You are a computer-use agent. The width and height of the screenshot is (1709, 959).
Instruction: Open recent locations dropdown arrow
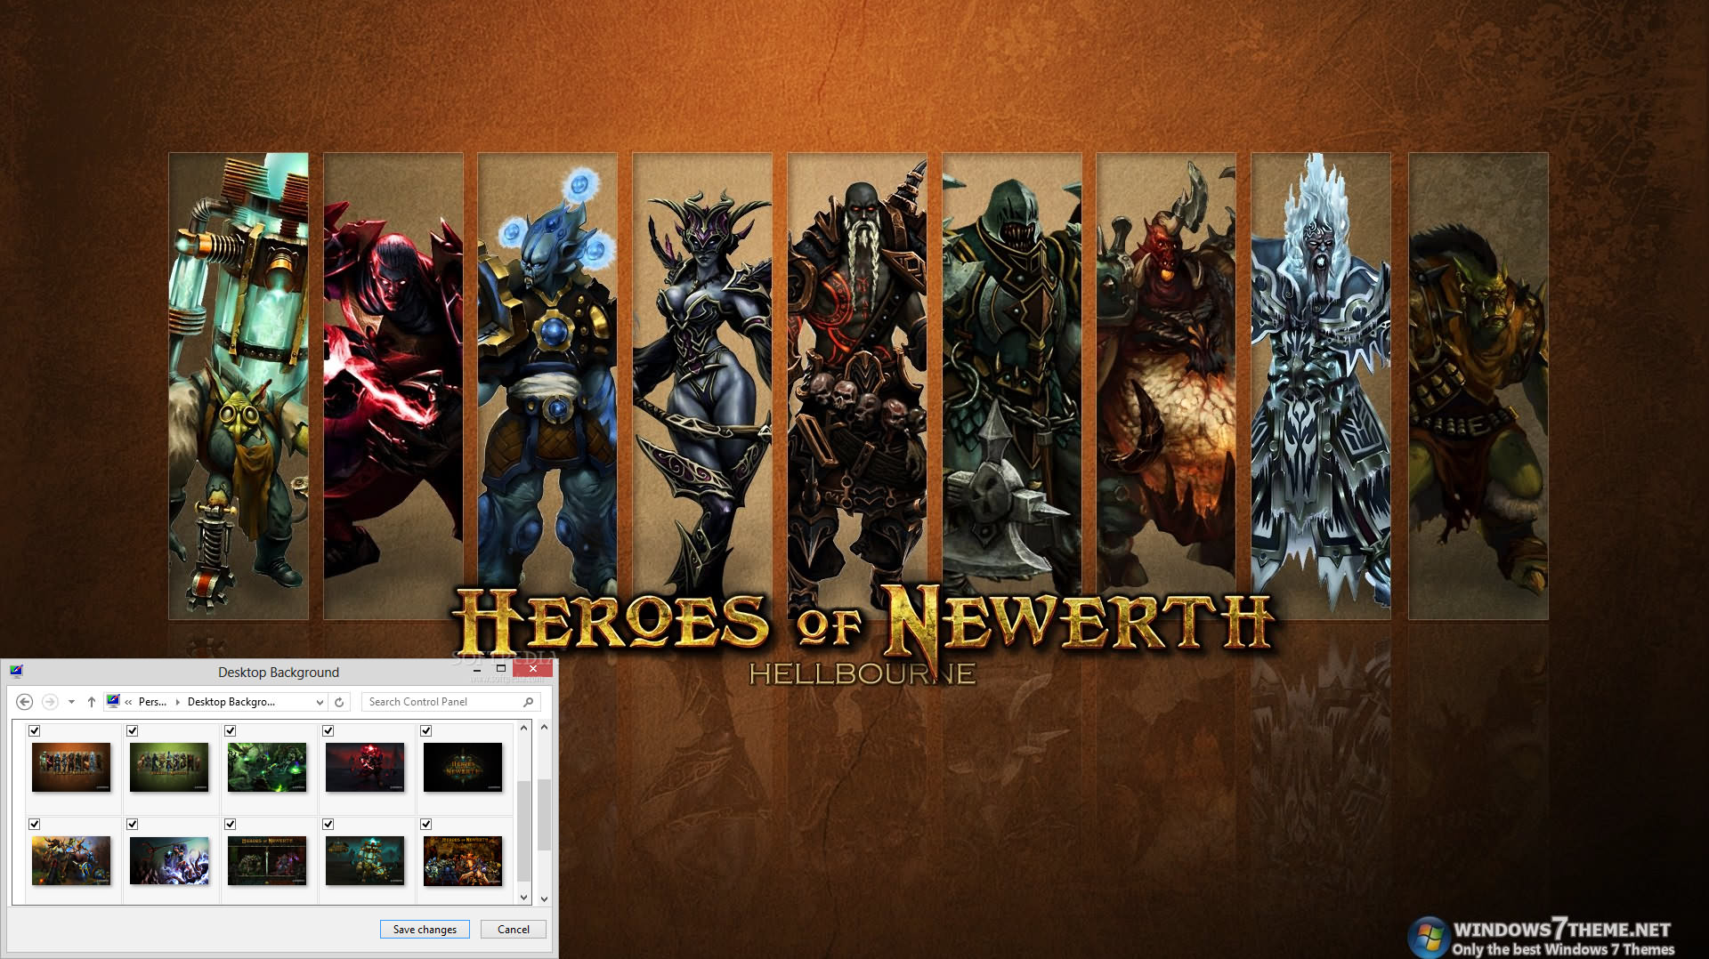click(x=71, y=702)
